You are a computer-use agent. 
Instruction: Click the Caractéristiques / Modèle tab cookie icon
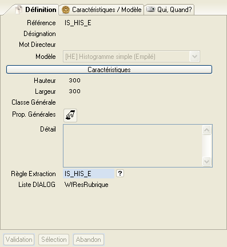coord(66,10)
